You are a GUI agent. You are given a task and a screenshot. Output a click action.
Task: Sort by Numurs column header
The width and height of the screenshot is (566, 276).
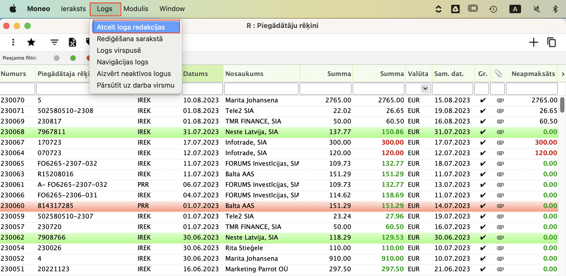(17, 74)
